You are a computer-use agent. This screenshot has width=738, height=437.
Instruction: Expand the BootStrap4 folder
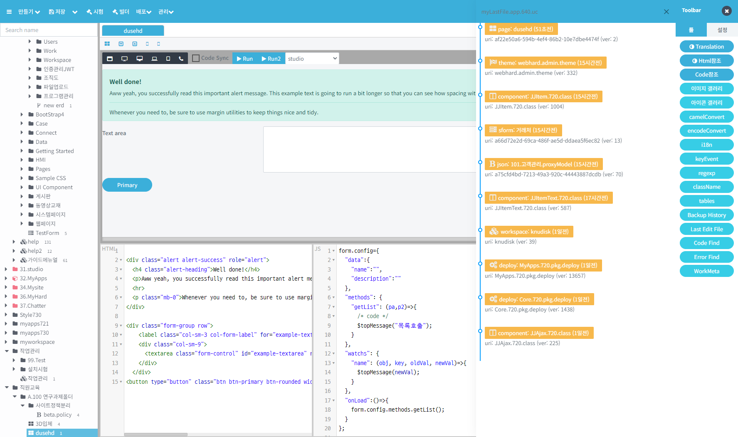(22, 114)
